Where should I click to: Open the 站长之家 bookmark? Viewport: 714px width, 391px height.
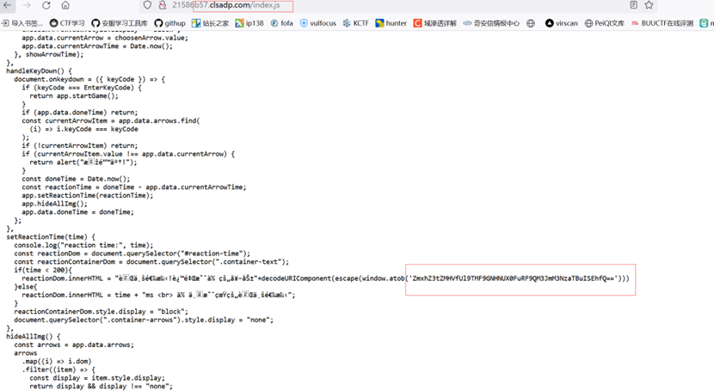point(210,23)
